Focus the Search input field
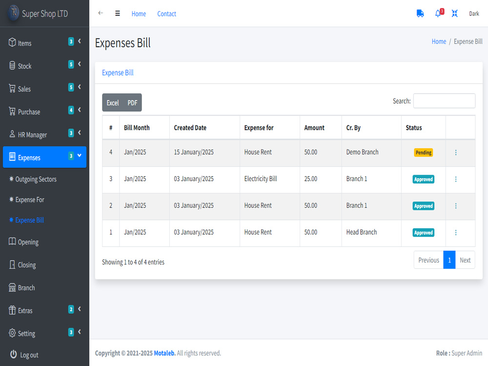 (x=444, y=101)
